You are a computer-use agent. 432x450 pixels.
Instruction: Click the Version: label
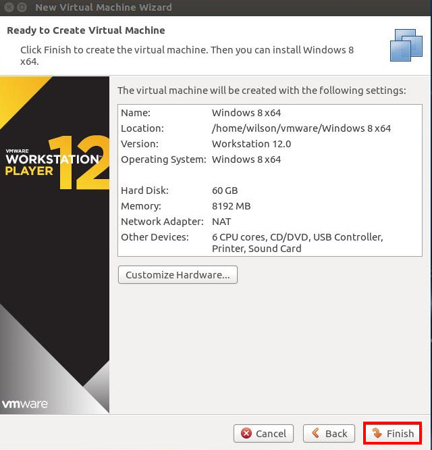(140, 144)
